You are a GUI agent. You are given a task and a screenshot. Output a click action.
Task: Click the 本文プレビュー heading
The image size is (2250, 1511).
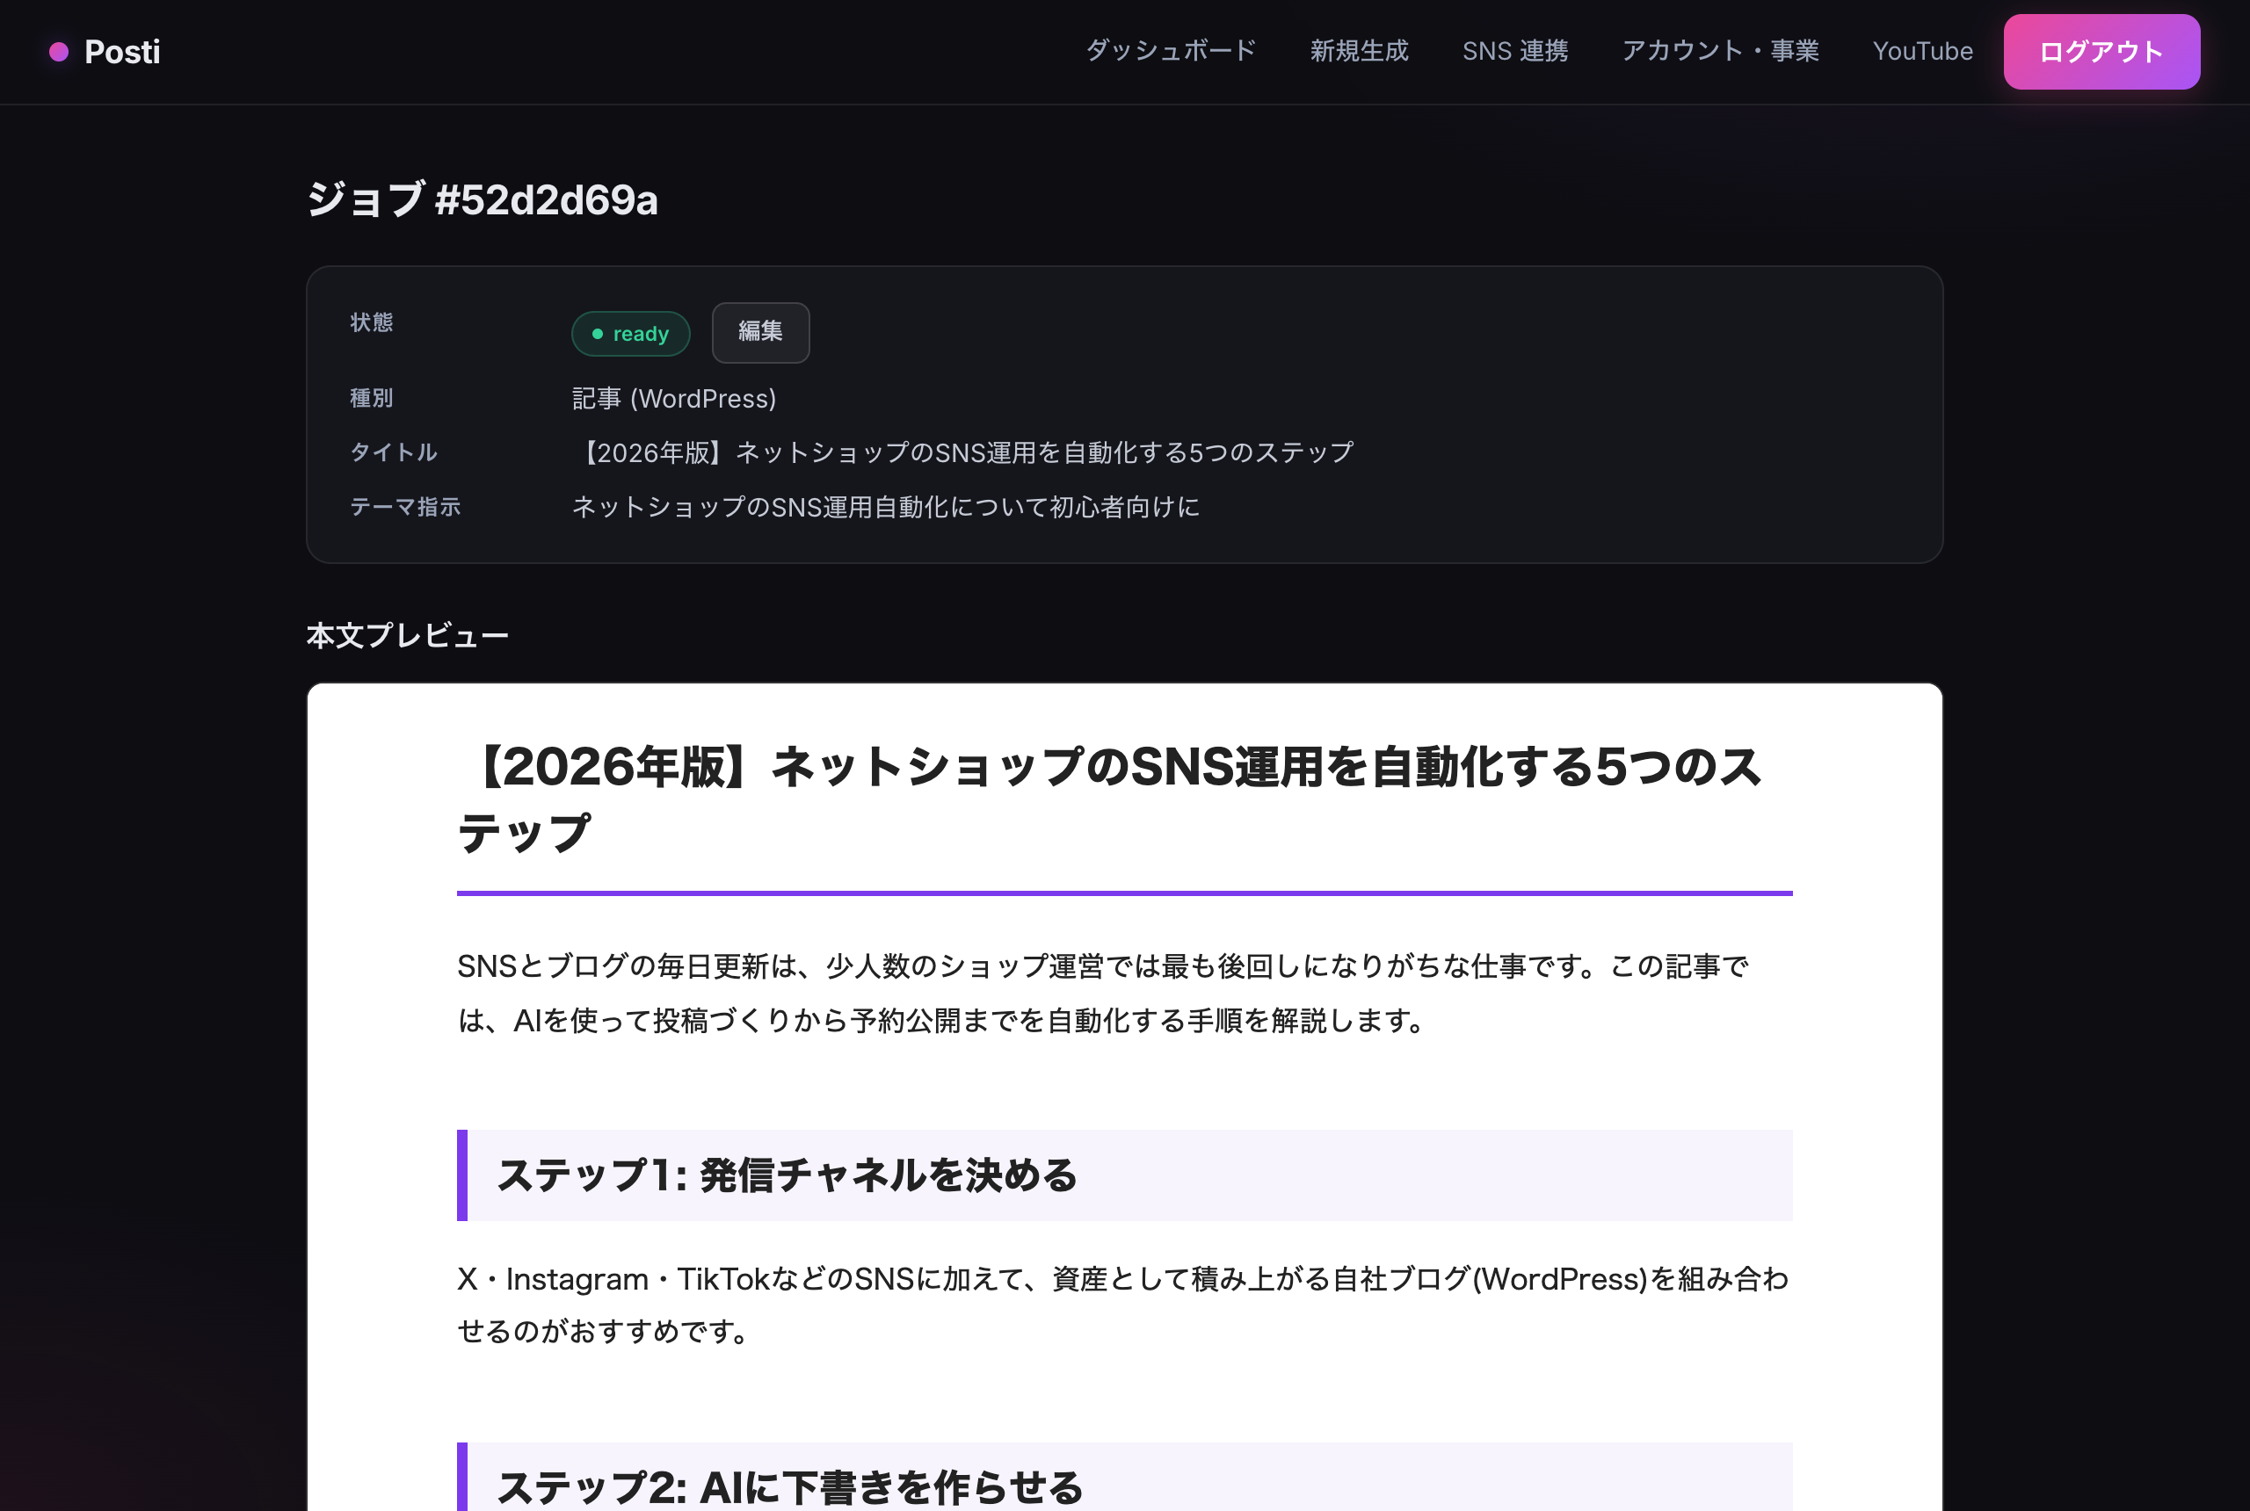tap(407, 636)
